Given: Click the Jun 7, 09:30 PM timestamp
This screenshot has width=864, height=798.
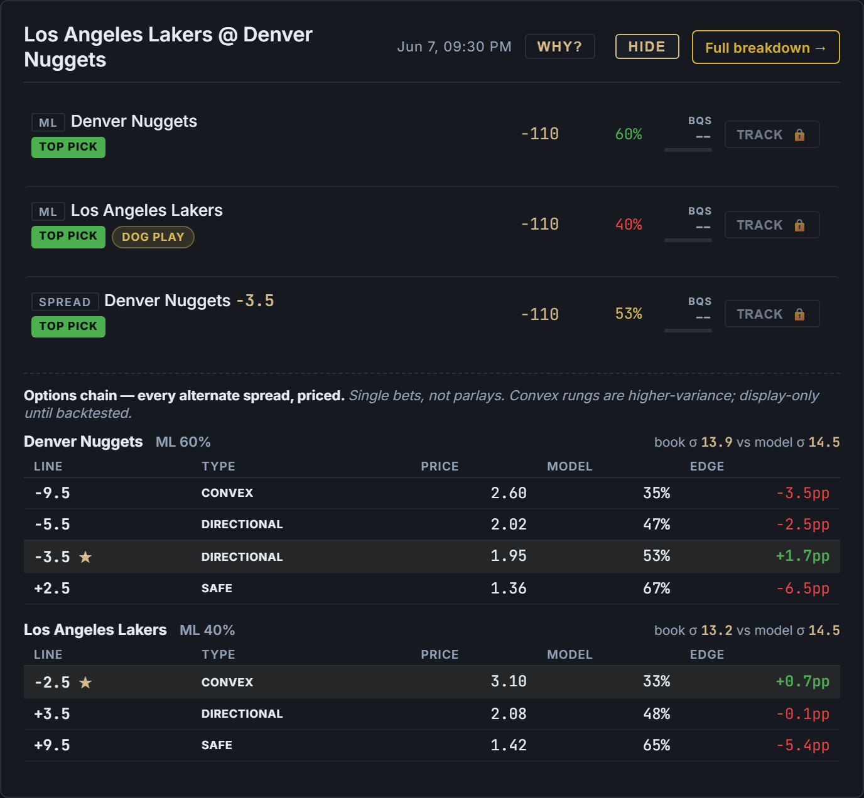Looking at the screenshot, I should coord(454,47).
